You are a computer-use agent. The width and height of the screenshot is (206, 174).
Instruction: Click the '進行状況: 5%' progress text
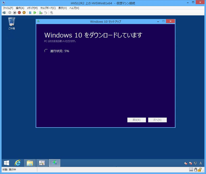coord(60,51)
